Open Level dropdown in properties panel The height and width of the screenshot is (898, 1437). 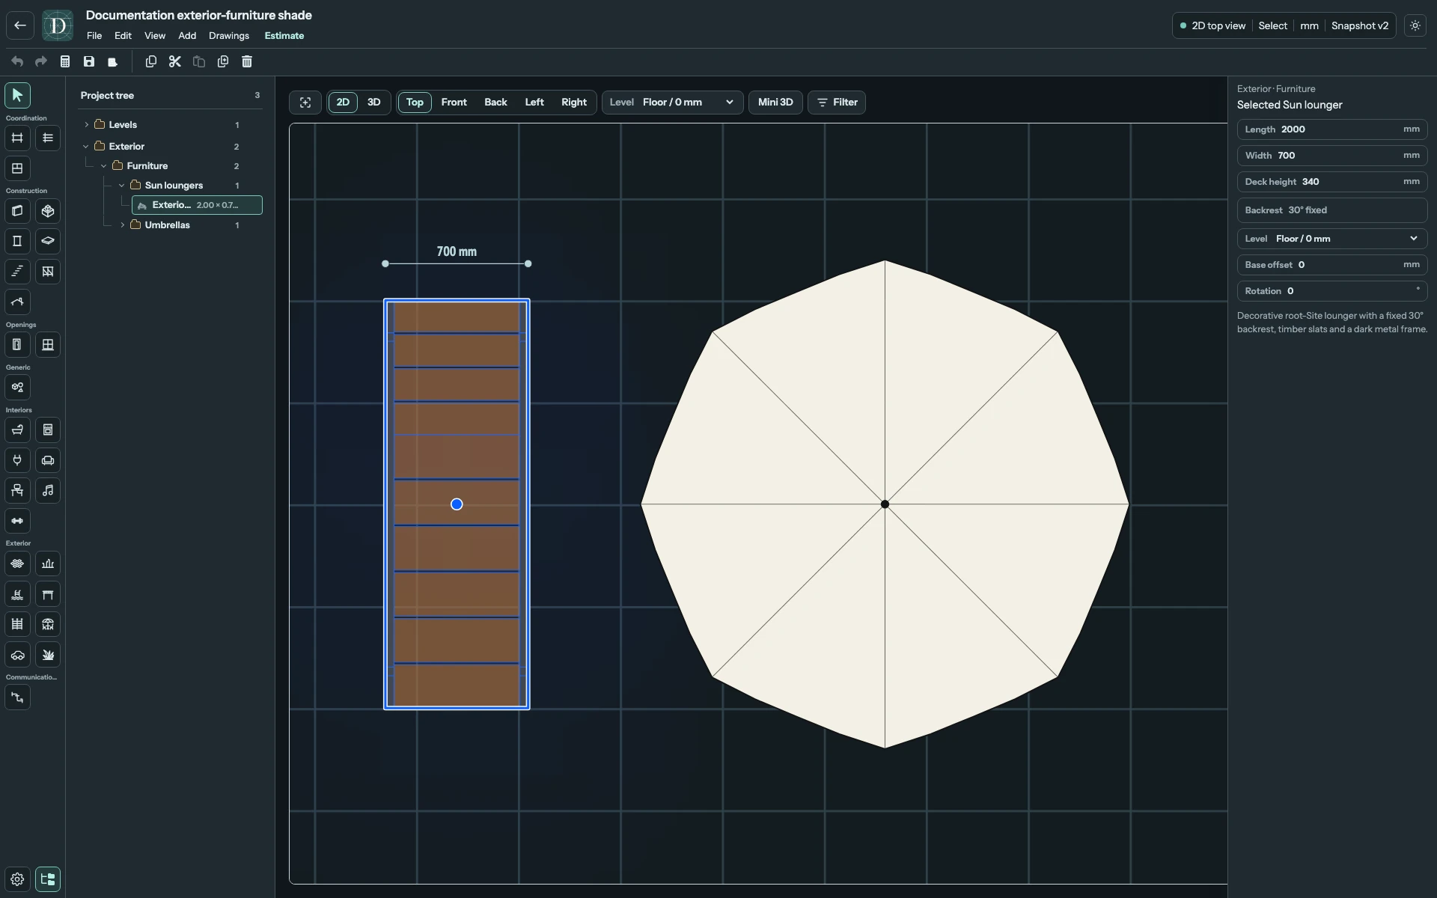(x=1332, y=239)
